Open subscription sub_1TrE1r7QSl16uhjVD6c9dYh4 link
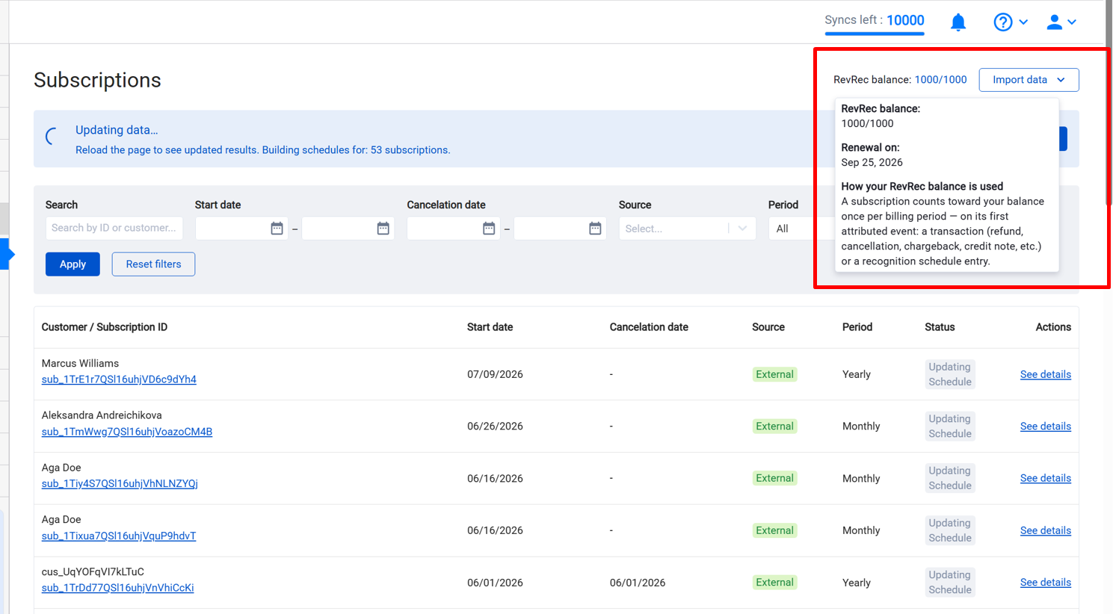 pos(119,379)
